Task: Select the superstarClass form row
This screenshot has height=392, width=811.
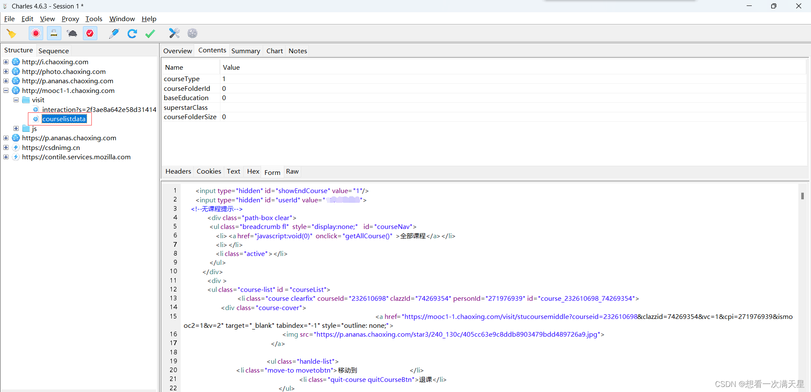Action: [x=484, y=107]
